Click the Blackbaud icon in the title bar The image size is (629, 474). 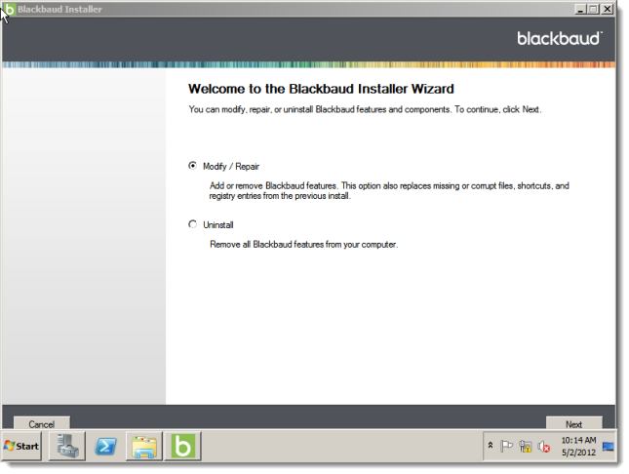(x=10, y=9)
